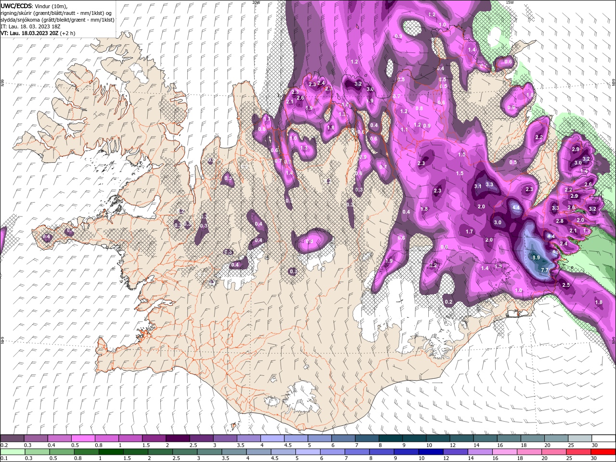Click the 3.1 precipitation value on map
This screenshot has height=462, width=616.
coord(478,186)
